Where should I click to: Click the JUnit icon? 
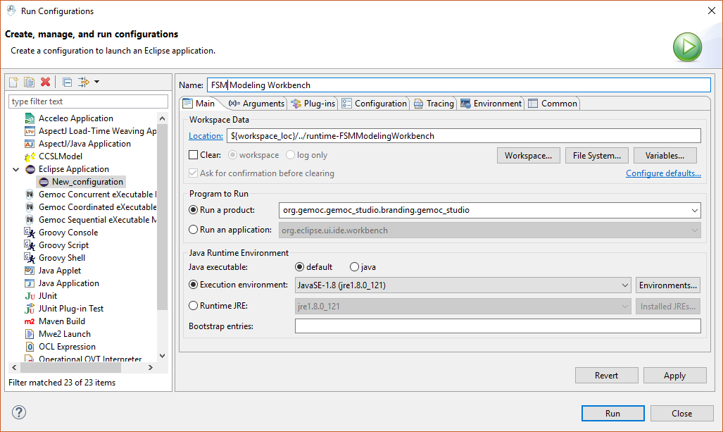coord(30,296)
